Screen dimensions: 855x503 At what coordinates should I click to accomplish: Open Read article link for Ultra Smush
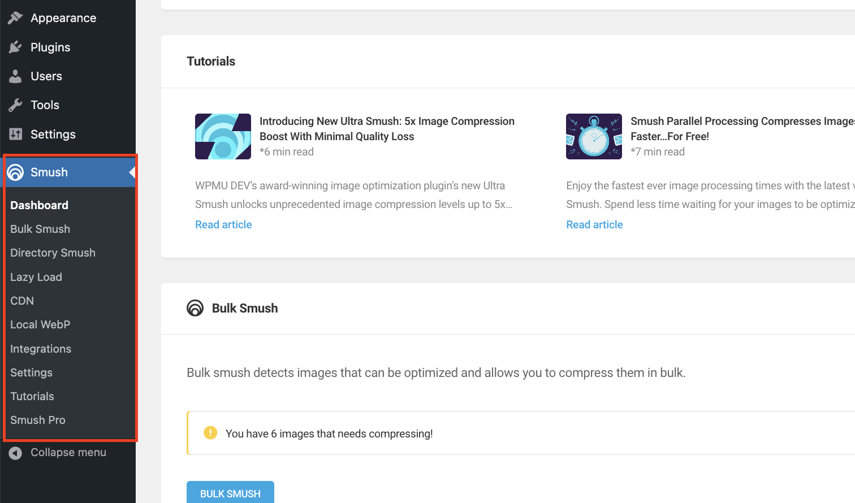[x=223, y=224]
